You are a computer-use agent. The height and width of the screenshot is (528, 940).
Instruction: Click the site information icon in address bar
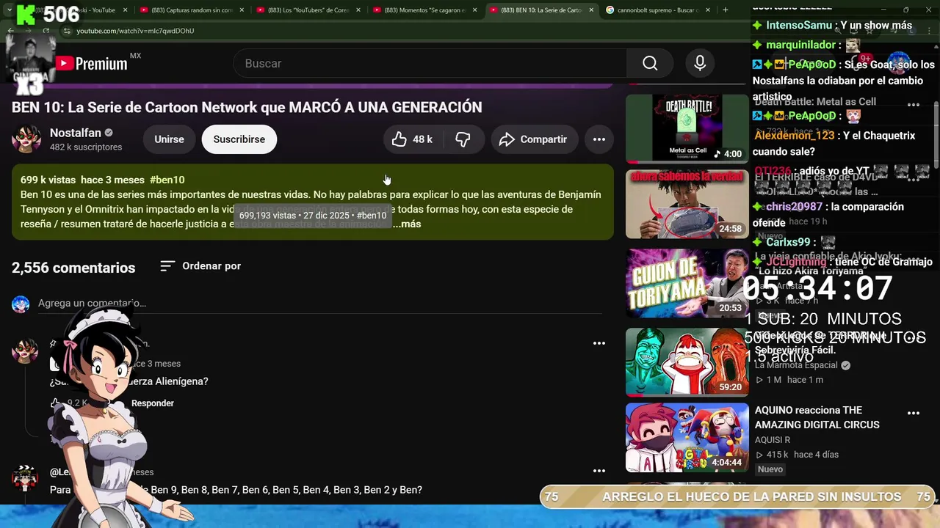click(67, 31)
